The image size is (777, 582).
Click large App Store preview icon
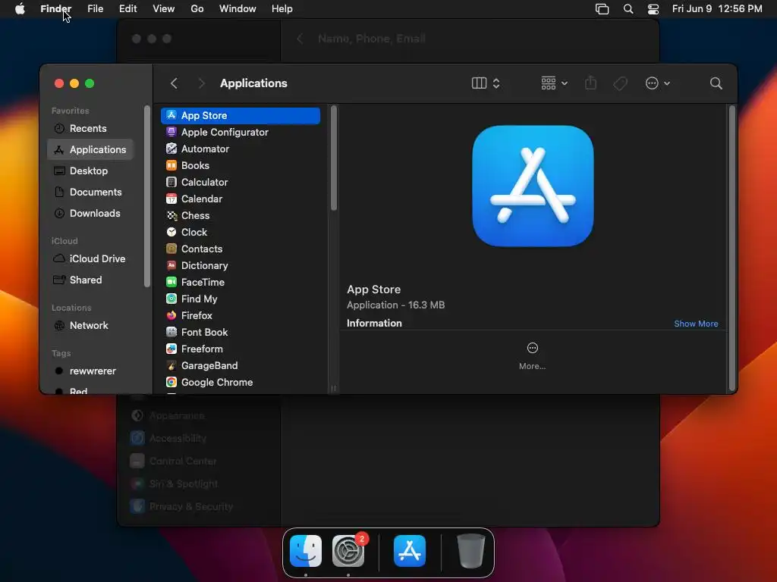[x=533, y=186]
